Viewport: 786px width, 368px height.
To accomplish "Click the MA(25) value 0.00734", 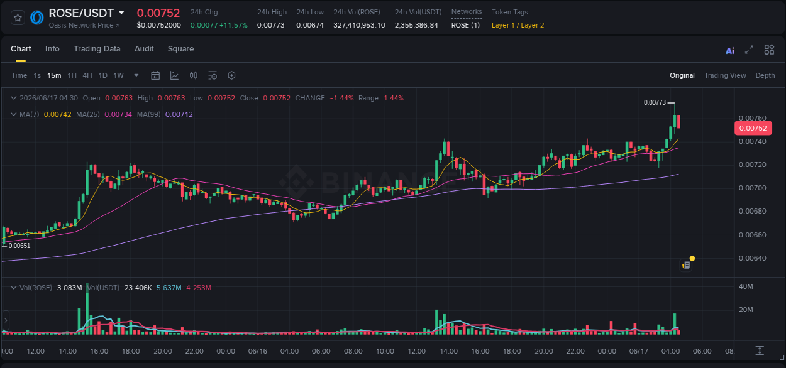I will [x=118, y=114].
